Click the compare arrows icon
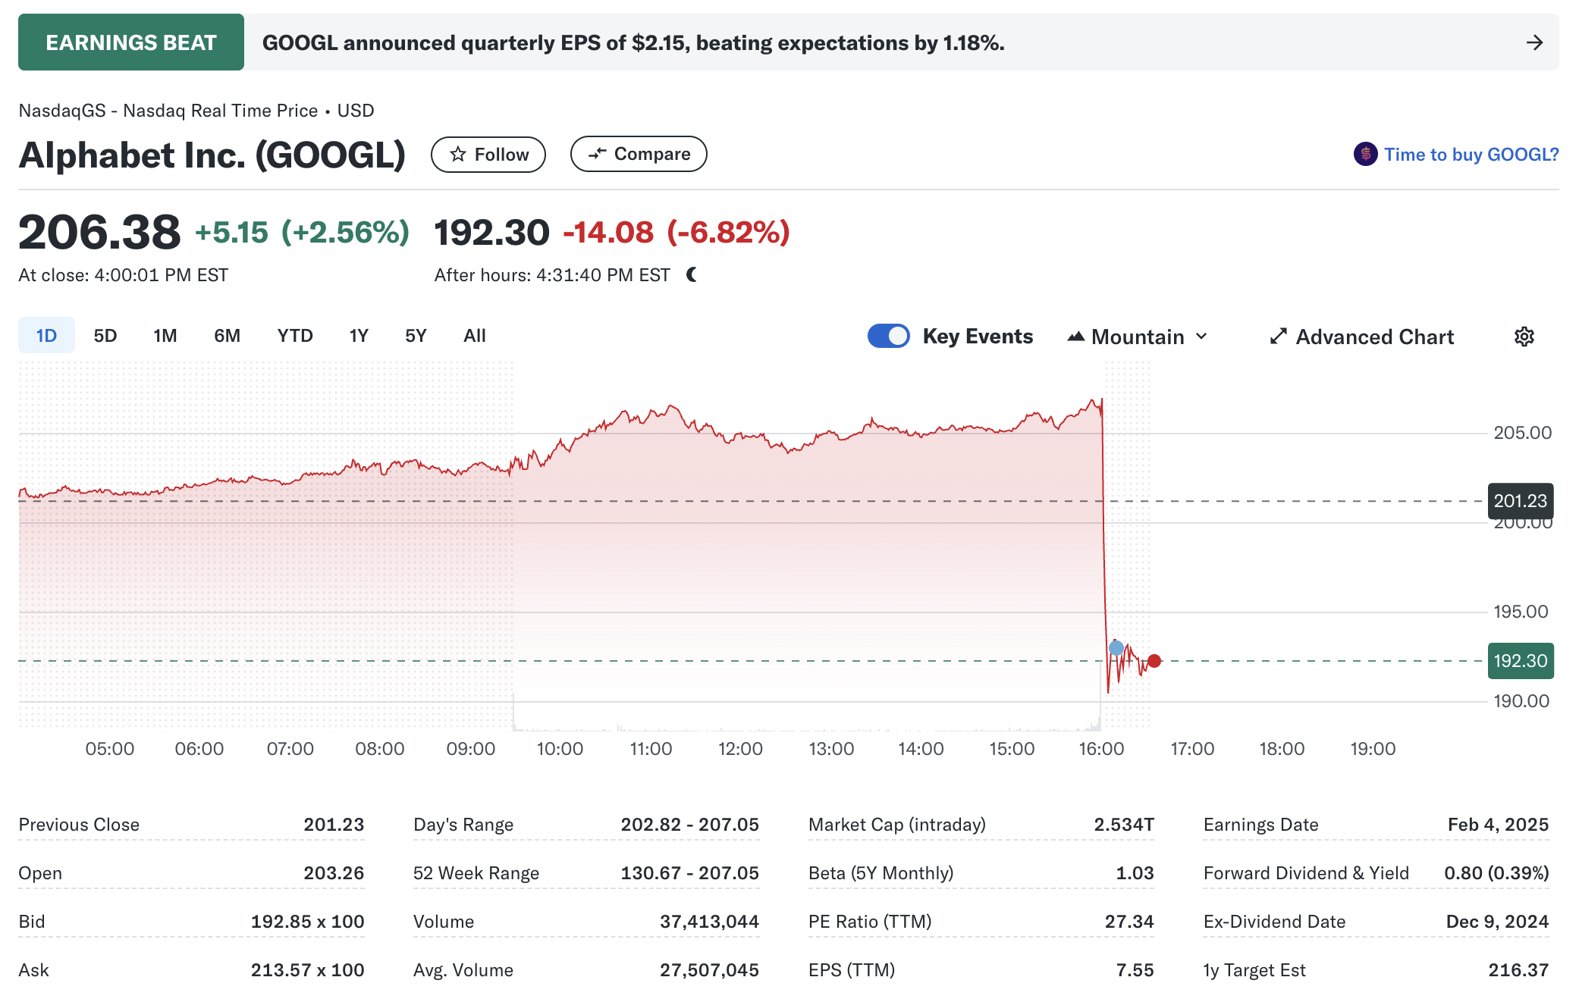 [x=598, y=154]
